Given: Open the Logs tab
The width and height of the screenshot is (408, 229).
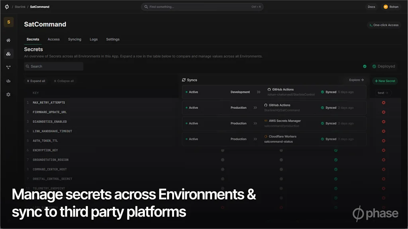Looking at the screenshot, I should click(94, 39).
